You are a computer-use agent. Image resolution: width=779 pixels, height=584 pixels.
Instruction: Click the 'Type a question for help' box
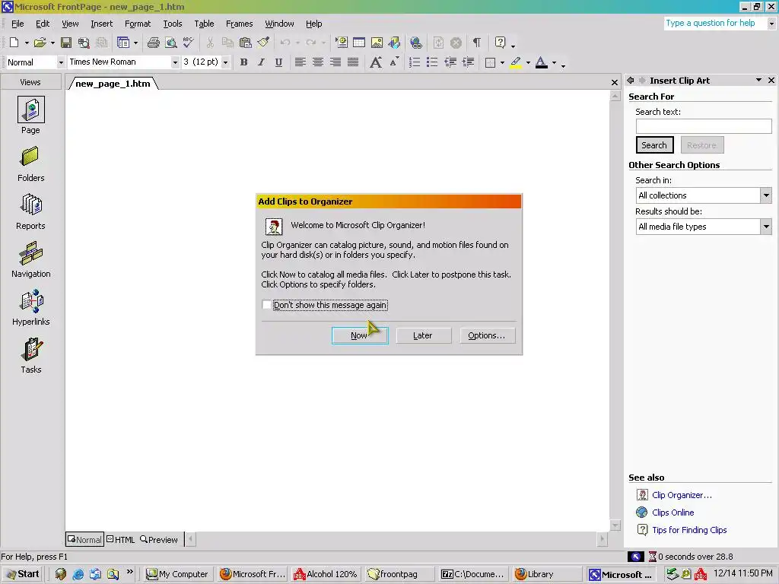(715, 24)
